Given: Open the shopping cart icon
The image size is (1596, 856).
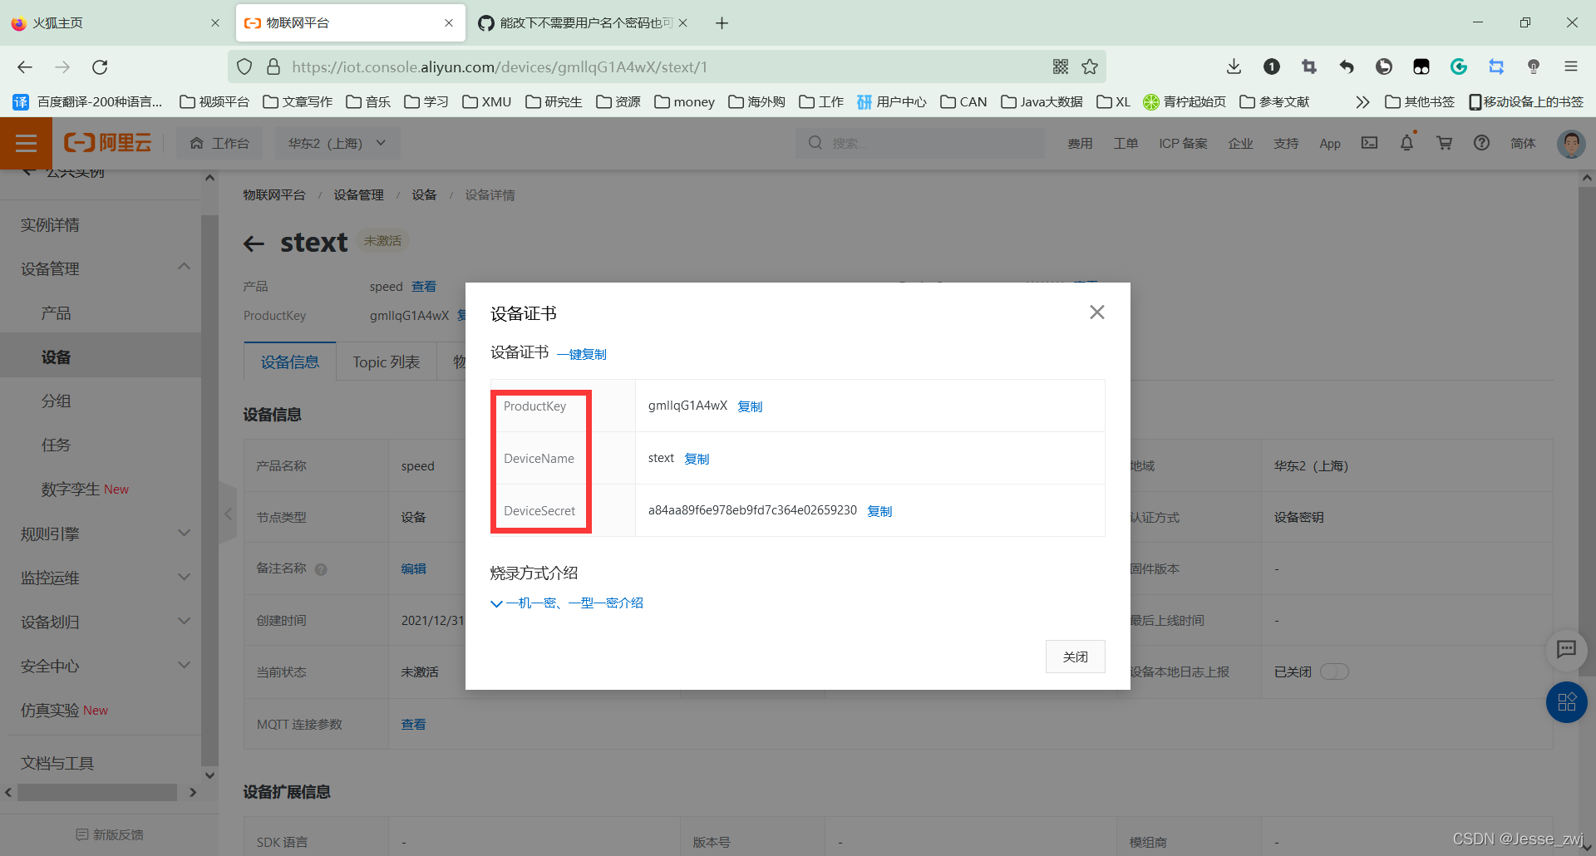Looking at the screenshot, I should pos(1444,143).
